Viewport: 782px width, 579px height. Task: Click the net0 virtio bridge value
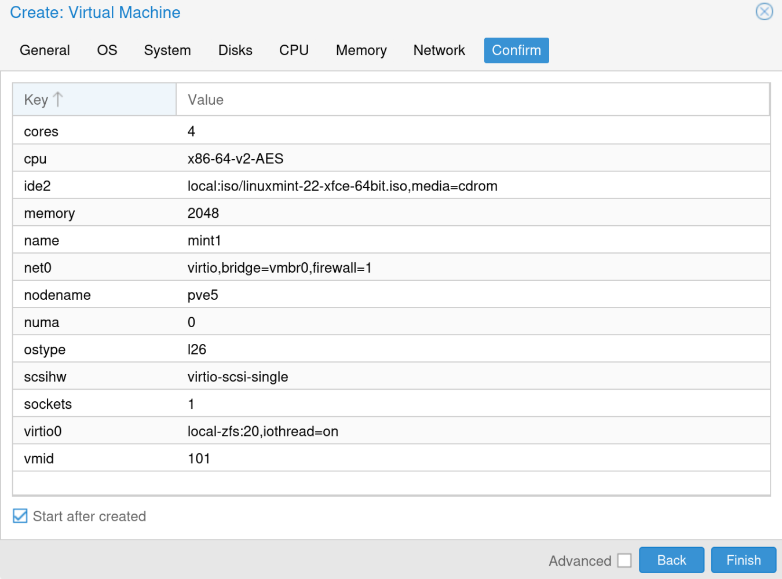280,267
